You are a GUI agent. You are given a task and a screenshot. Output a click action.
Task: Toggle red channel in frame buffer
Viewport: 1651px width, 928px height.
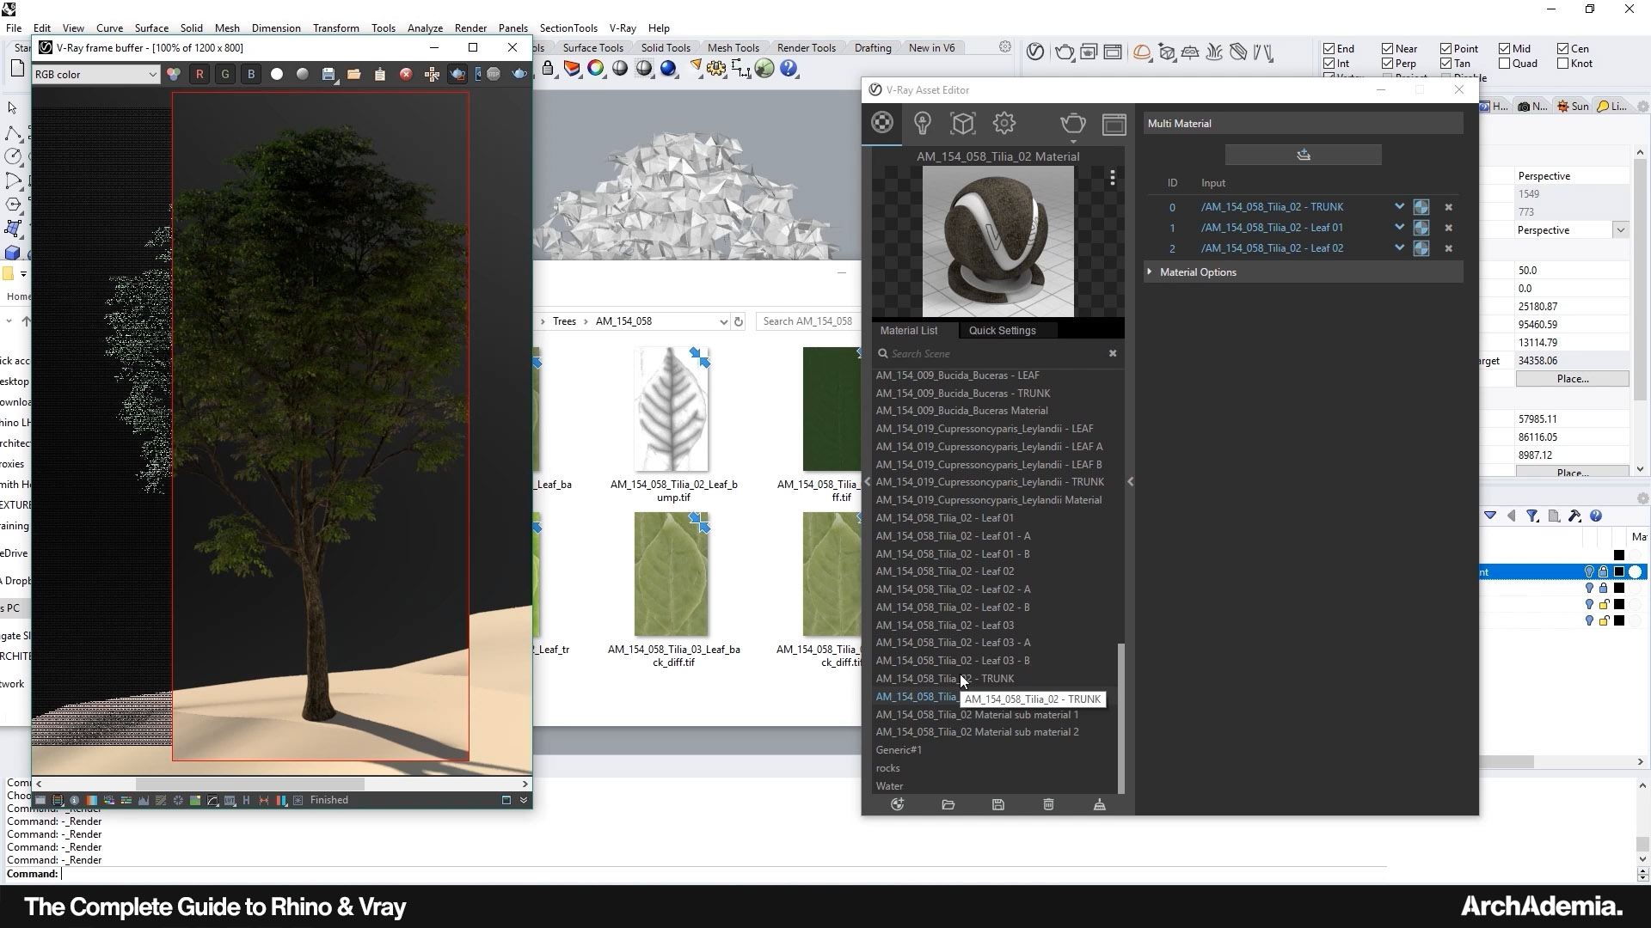(x=199, y=75)
